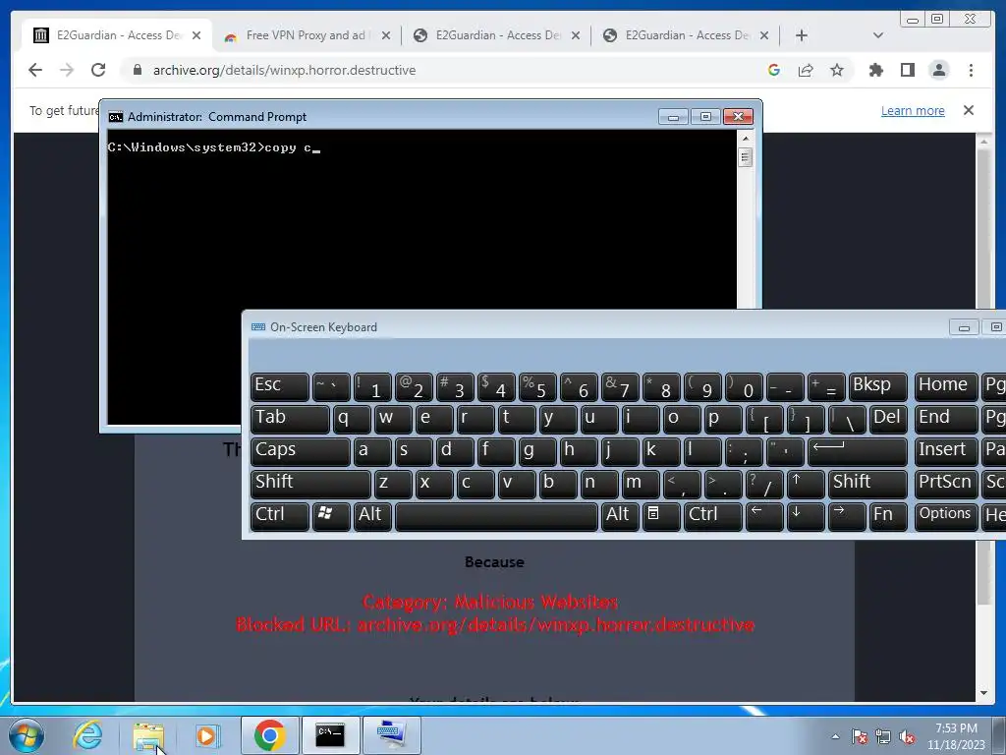The image size is (1006, 755).
Task: Click the Bksp key on-screen
Action: [x=878, y=387]
